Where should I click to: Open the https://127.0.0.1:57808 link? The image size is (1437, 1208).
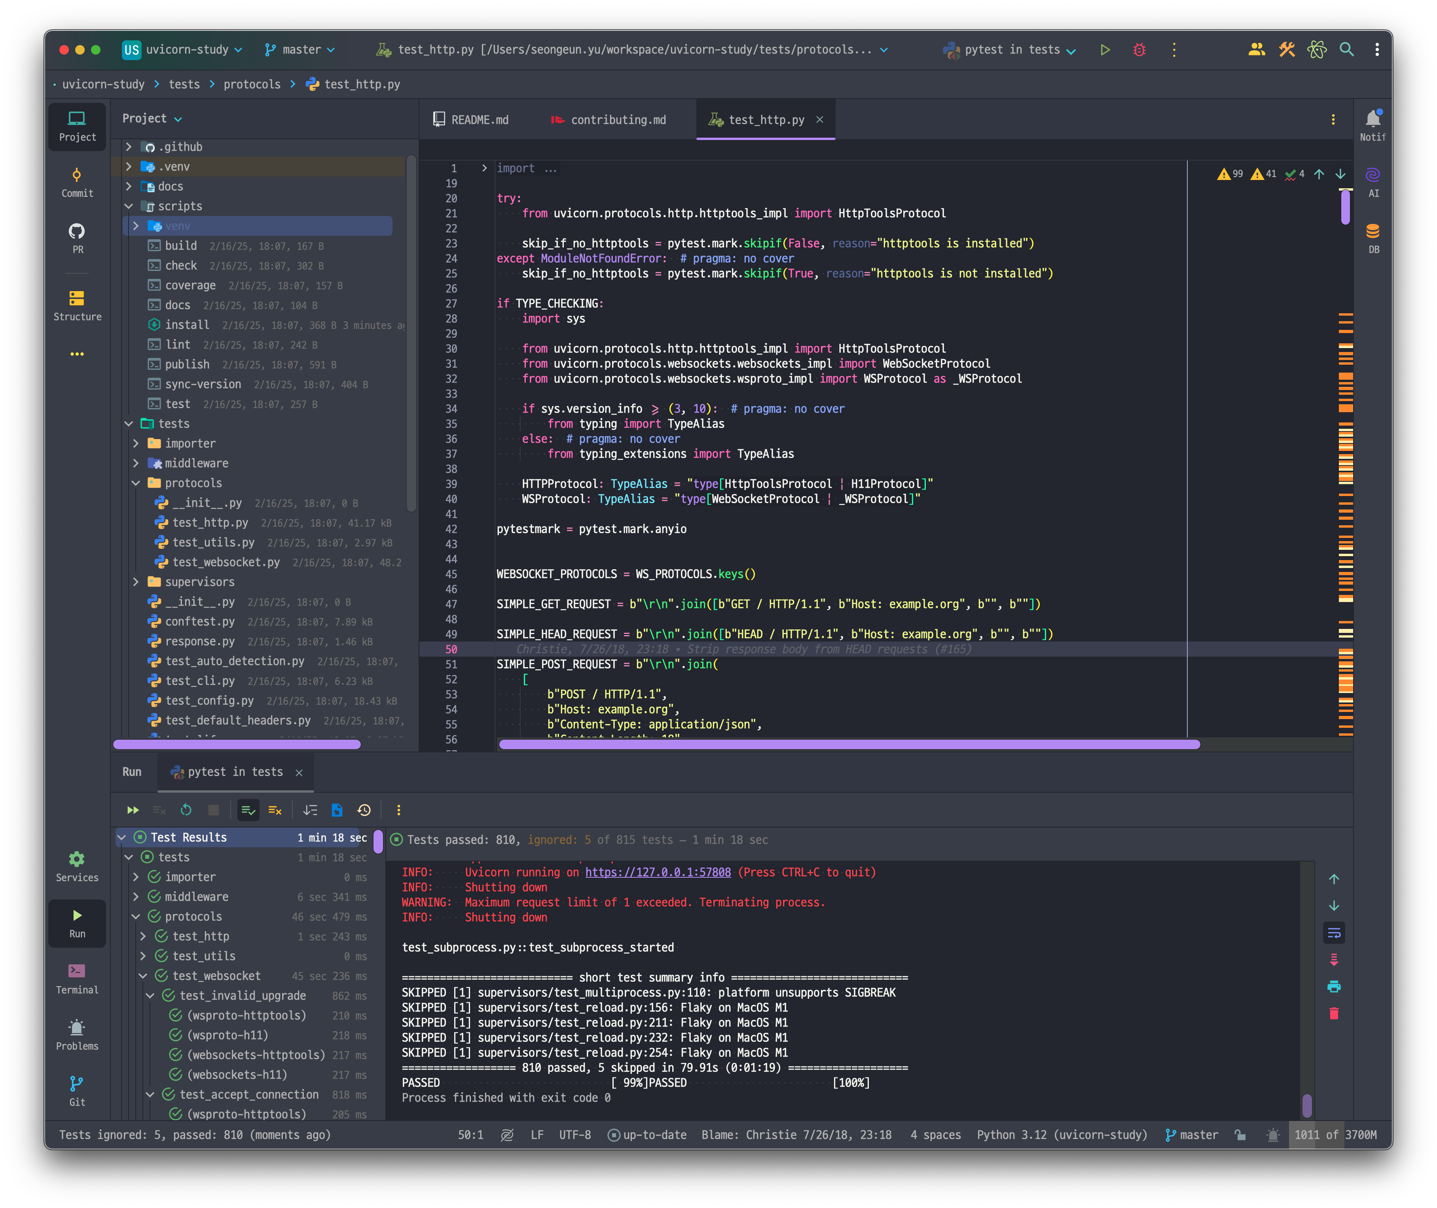[x=658, y=873]
